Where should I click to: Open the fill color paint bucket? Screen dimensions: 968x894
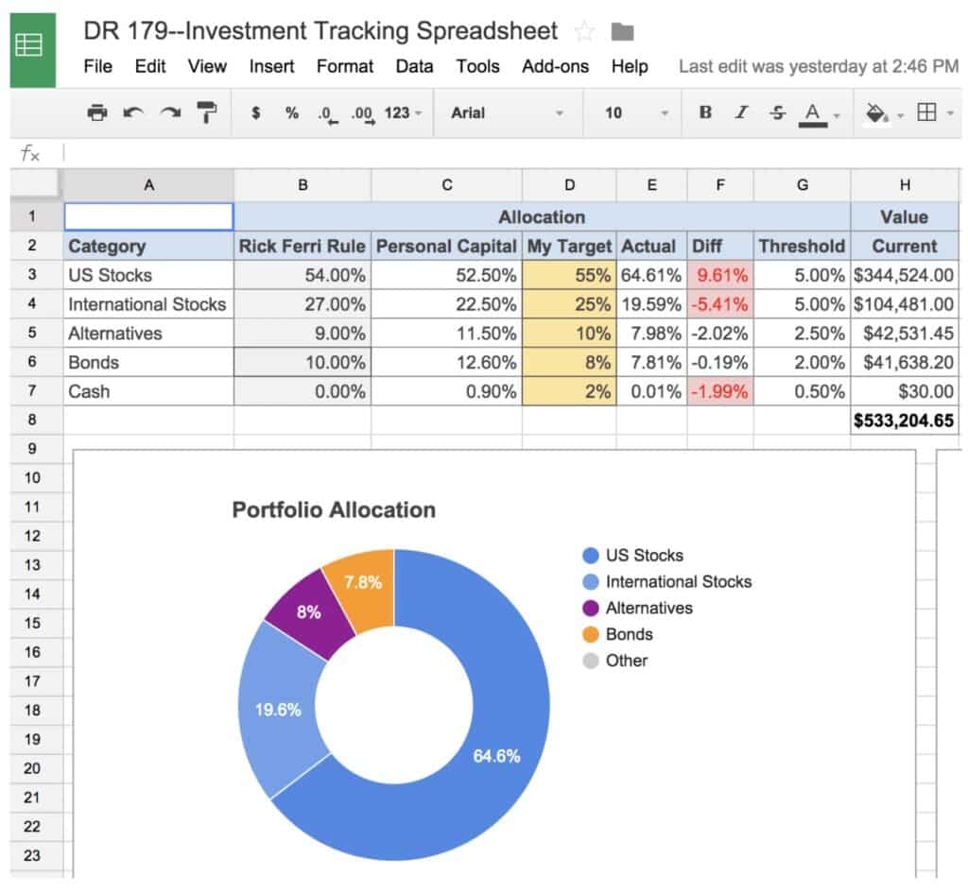click(878, 112)
